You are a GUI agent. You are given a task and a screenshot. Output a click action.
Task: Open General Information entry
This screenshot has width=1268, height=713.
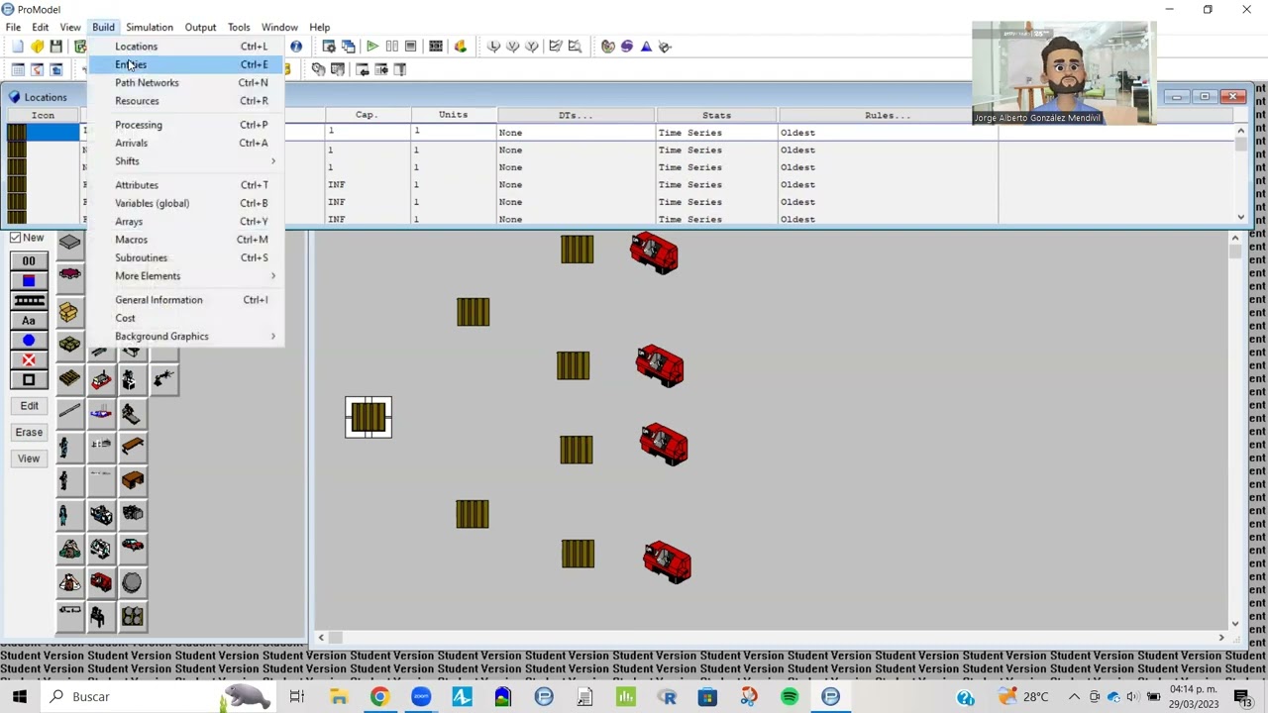pyautogui.click(x=185, y=300)
